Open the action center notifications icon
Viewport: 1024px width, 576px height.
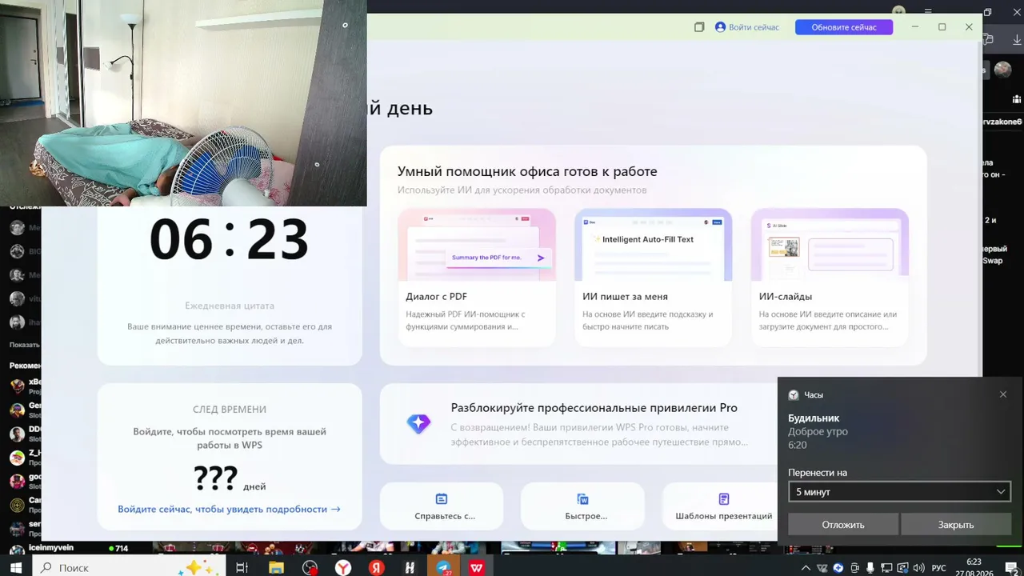point(1011,568)
